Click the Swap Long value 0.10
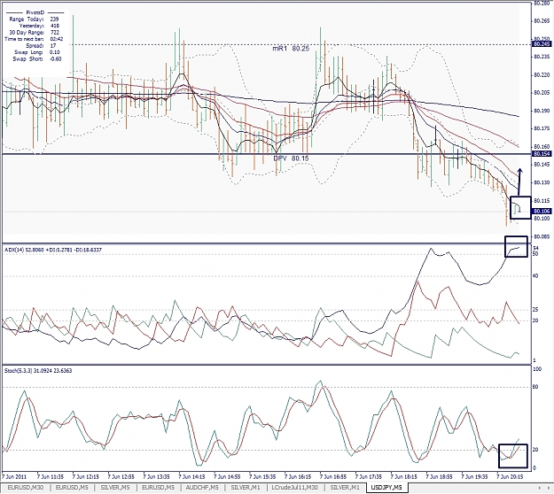The image size is (554, 494). 55,52
